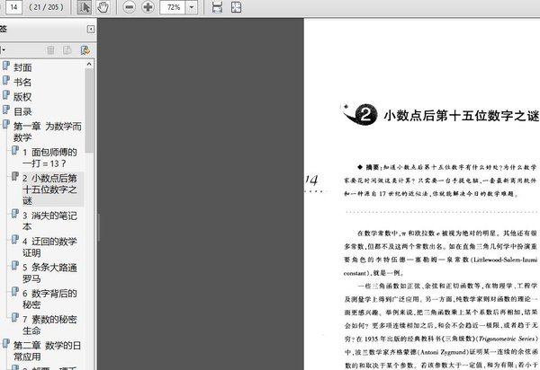This screenshot has width=540, height=370.
Task: Click the Trigonometric Series italic text
Action: point(508,339)
